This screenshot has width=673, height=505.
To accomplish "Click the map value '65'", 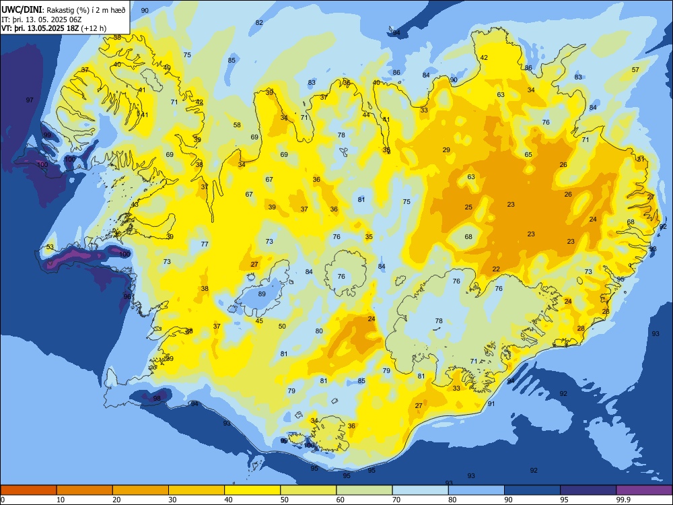I will coord(528,155).
